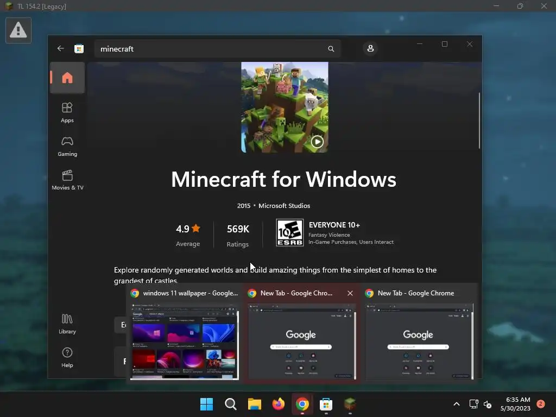
Task: Open File Explorer from the taskbar
Action: point(254,404)
